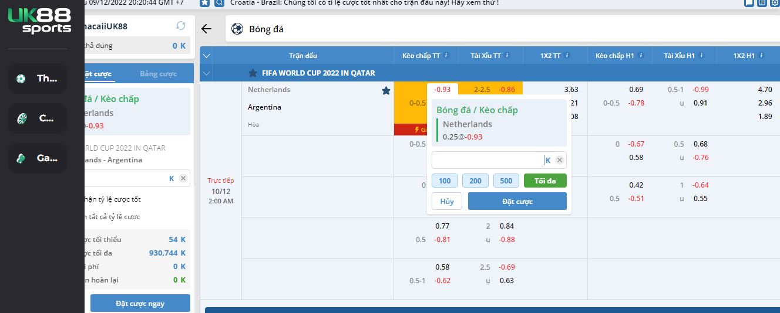Viewport: 780px width, 313px height.
Task: Open the 'Ga...' sidebar item
Action: [x=38, y=158]
